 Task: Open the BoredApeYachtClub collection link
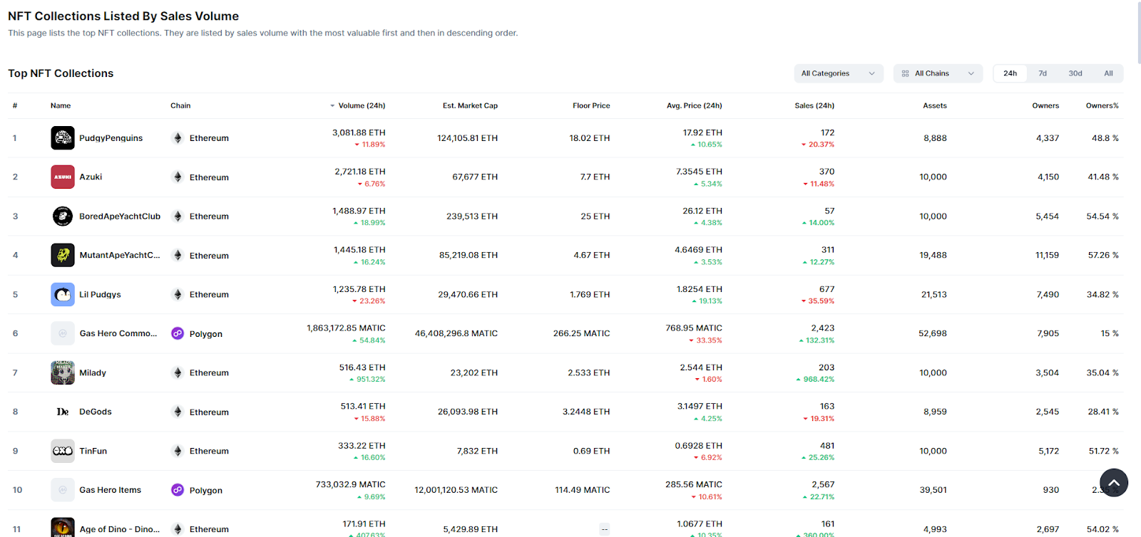[120, 216]
